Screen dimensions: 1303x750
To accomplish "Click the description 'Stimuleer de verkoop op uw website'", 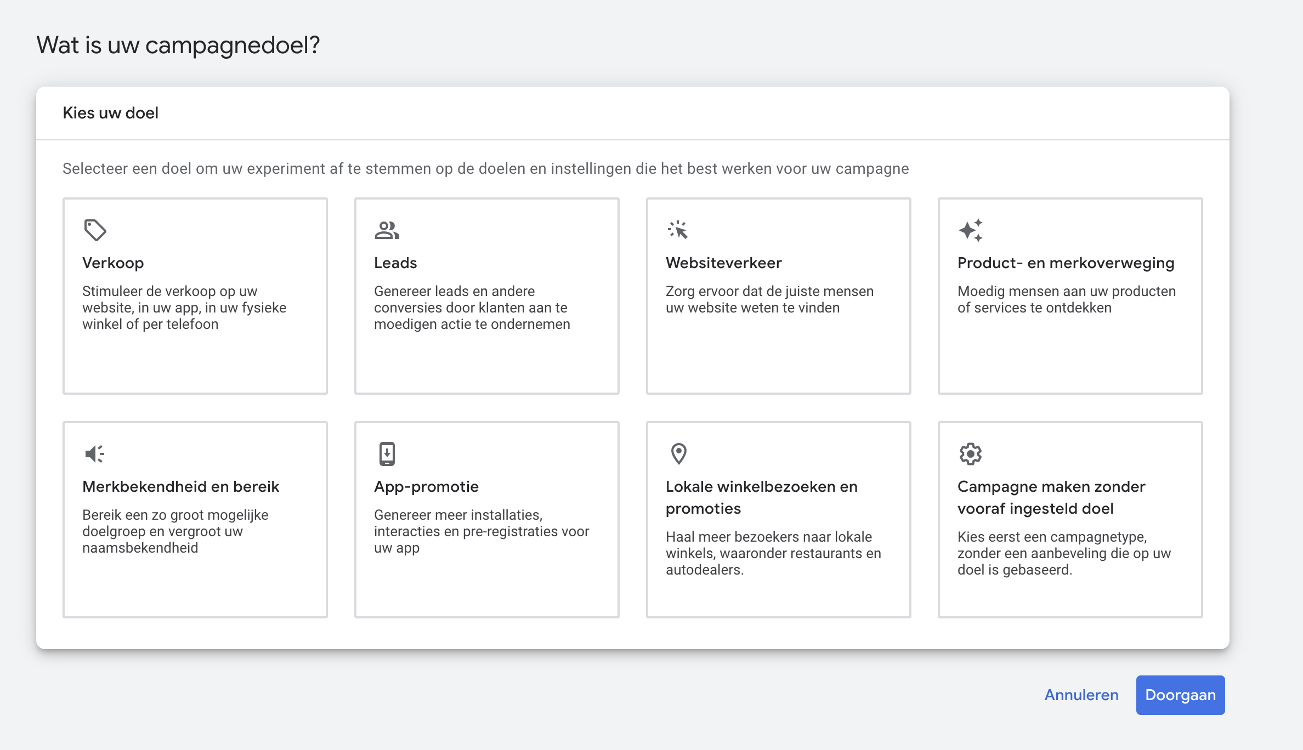I will 184,308.
